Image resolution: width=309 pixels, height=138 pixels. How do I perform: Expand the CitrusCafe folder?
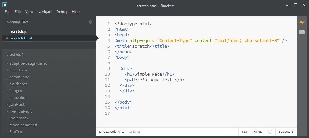pos(7,70)
